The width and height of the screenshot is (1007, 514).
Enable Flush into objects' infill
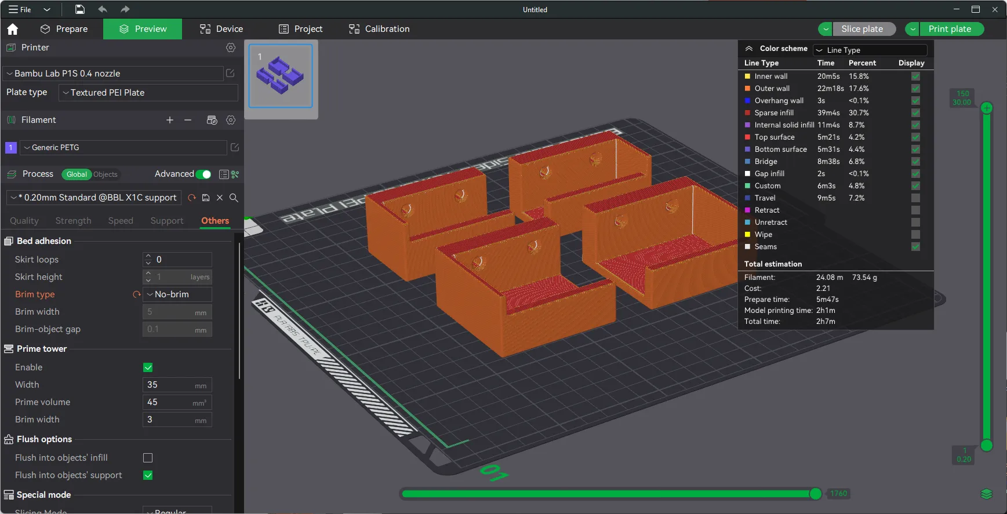click(x=148, y=458)
